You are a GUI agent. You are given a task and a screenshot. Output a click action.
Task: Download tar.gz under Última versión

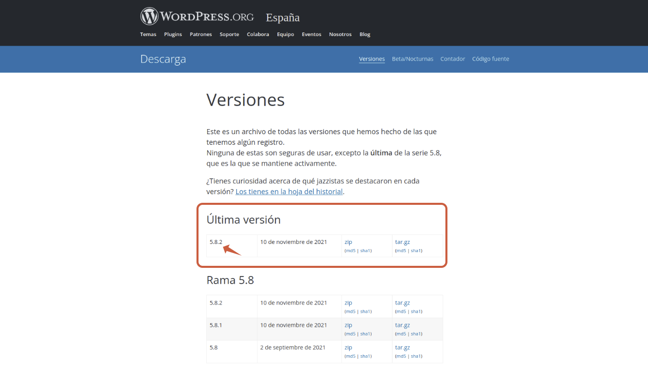click(402, 242)
